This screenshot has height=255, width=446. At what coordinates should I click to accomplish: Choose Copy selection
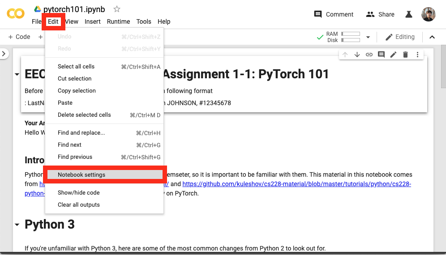point(104,91)
